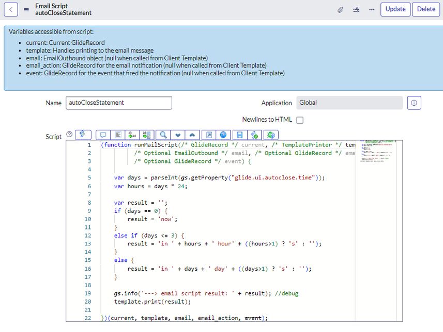Click 'if (days == 0)' on line 9
This screenshot has height=332, width=443.
tap(141, 211)
